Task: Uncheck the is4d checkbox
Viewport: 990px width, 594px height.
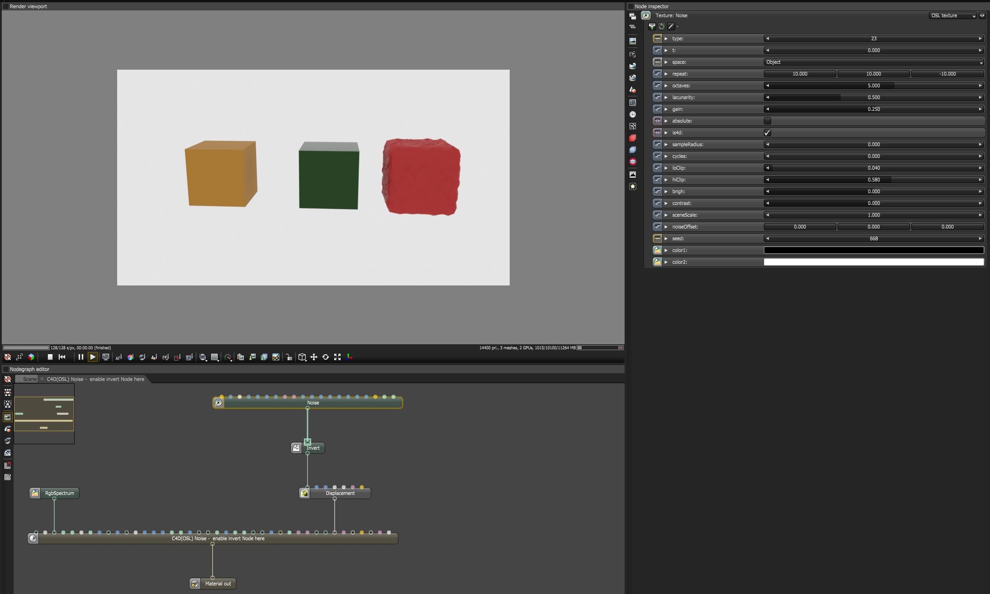Action: (x=767, y=133)
